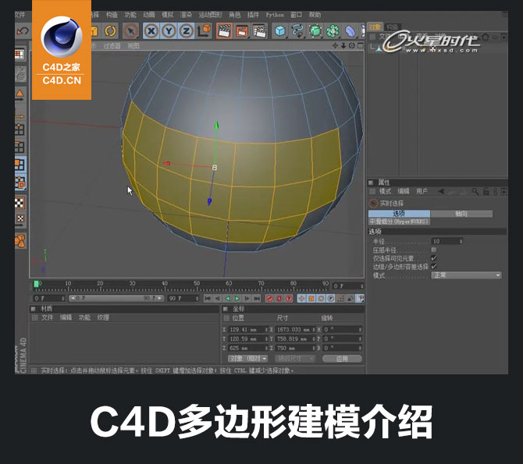Click the green timeline playhead at frame 0

(37, 284)
